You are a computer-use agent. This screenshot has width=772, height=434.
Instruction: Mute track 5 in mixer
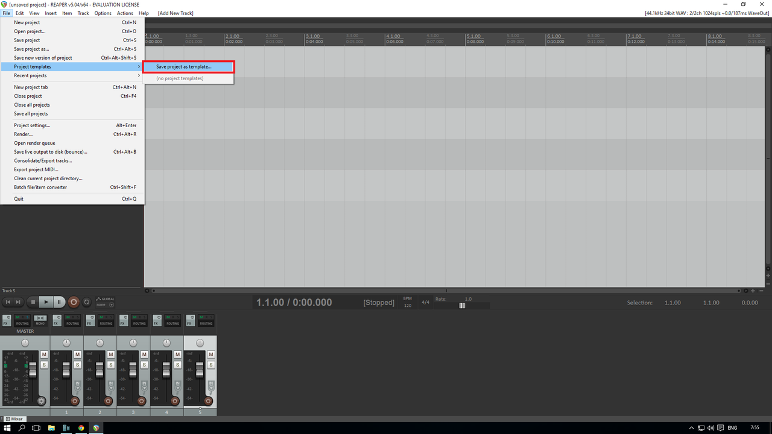pos(211,354)
